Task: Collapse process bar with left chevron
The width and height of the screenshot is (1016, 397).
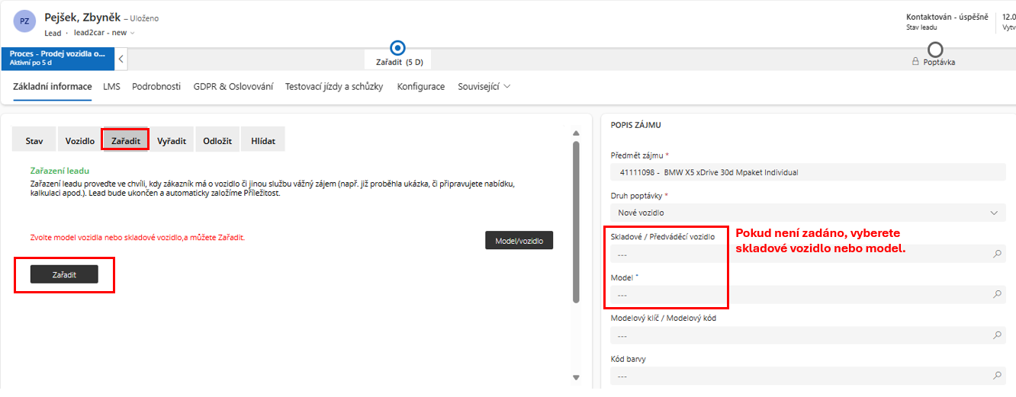Action: point(121,59)
